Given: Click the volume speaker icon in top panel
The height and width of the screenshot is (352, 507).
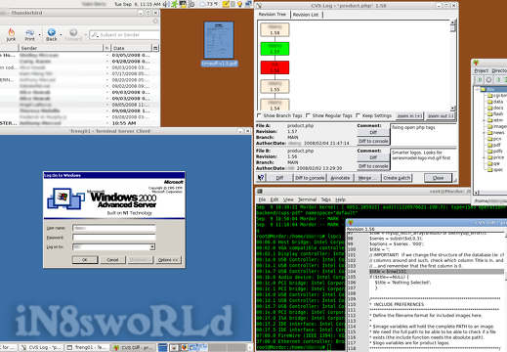Looking at the screenshot, I should (166, 4).
